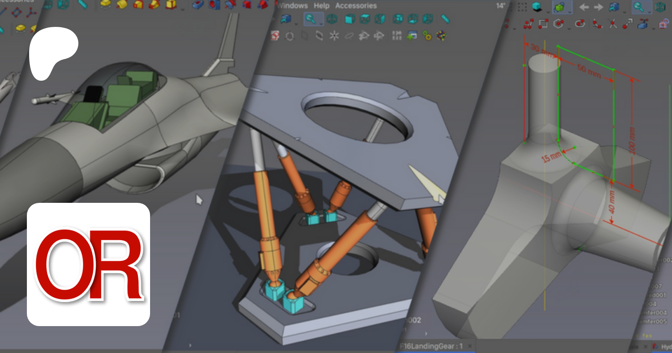The height and width of the screenshot is (353, 672).
Task: Click the 100 mm dimension label
Action: click(x=632, y=140)
